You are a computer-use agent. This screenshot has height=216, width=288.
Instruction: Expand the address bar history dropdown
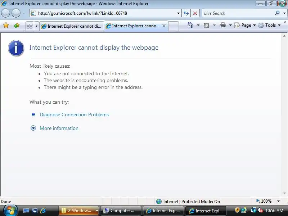(x=178, y=13)
